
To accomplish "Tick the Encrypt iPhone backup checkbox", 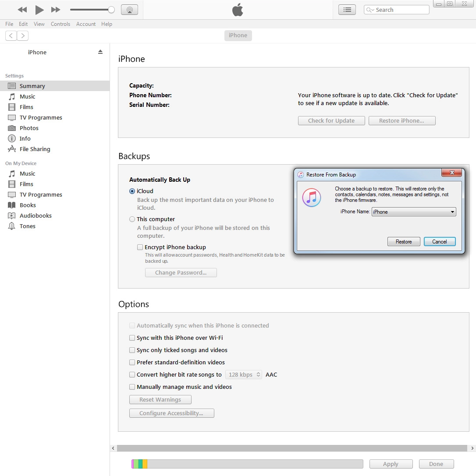I will point(140,247).
